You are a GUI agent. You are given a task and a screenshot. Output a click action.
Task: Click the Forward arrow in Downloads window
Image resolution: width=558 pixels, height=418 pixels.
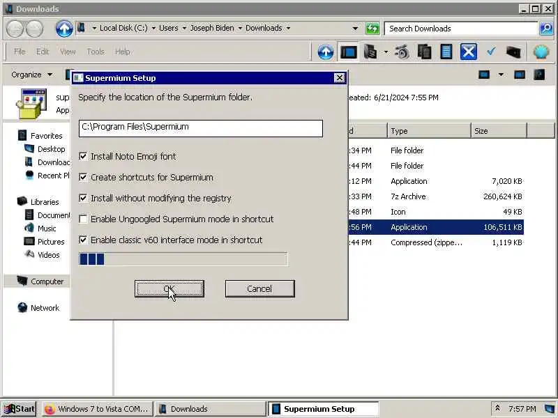tap(34, 29)
